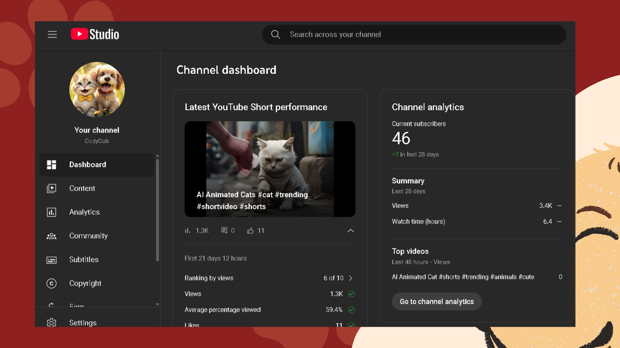Click sidebar scroll-up arrow
The image size is (620, 348).
pyautogui.click(x=158, y=156)
